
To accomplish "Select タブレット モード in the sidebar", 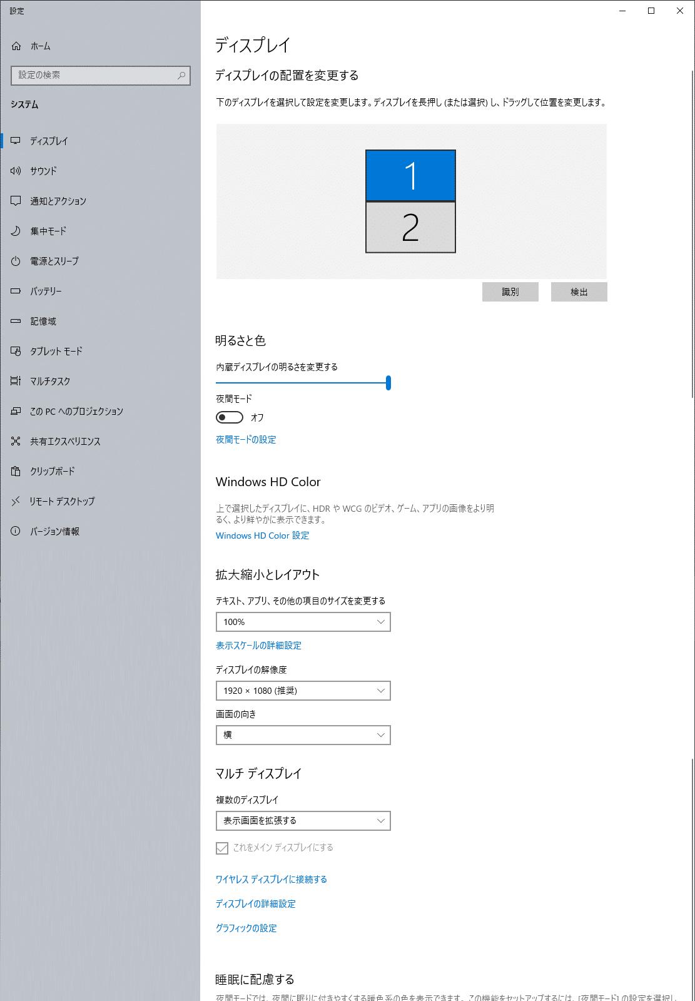I will (x=56, y=351).
